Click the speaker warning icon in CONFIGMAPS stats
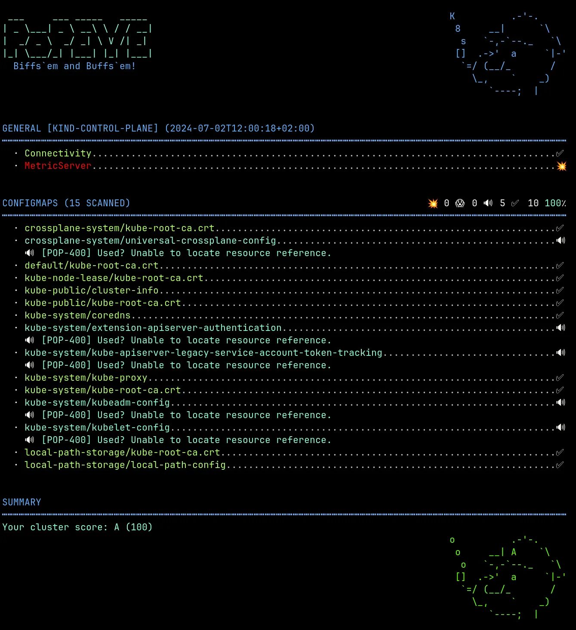Screen dimensions: 576x630 [488, 203]
